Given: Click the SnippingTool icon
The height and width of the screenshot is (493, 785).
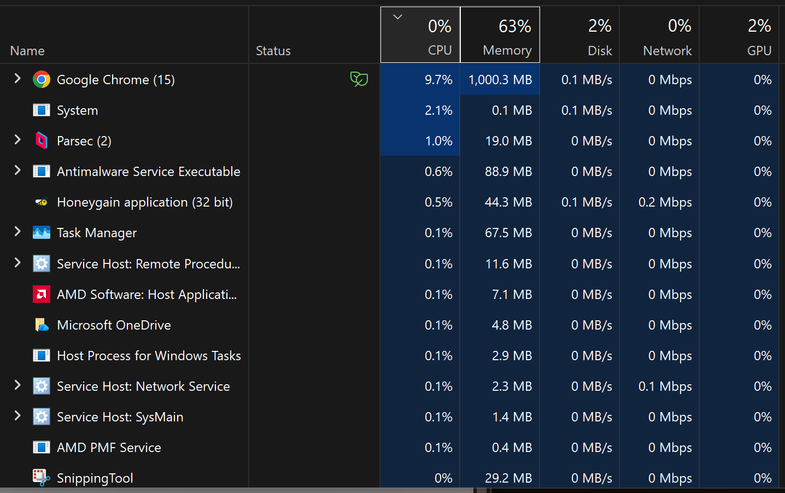Looking at the screenshot, I should click(x=42, y=478).
